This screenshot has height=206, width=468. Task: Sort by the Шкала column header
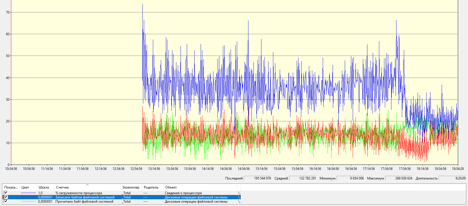click(x=45, y=187)
